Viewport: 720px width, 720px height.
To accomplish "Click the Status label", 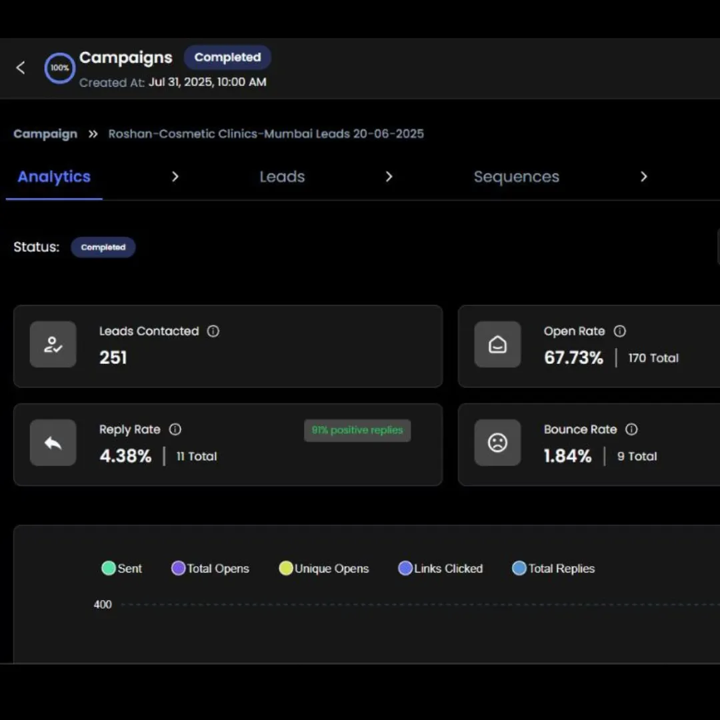I will [x=36, y=247].
